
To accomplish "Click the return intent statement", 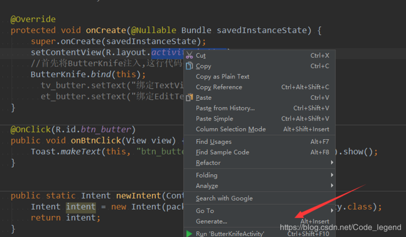I will (x=65, y=218).
